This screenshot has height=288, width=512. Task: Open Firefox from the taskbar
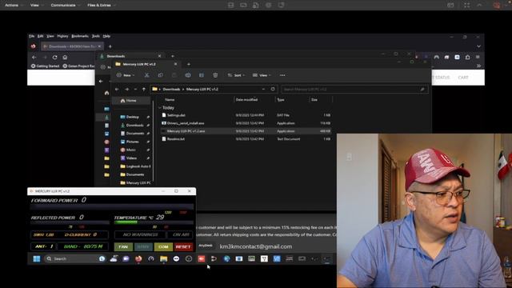pyautogui.click(x=138, y=258)
